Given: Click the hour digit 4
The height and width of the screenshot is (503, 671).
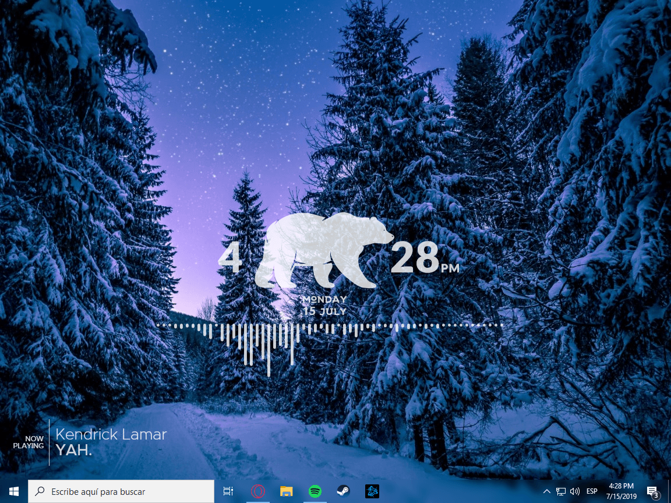Looking at the screenshot, I should (x=230, y=258).
